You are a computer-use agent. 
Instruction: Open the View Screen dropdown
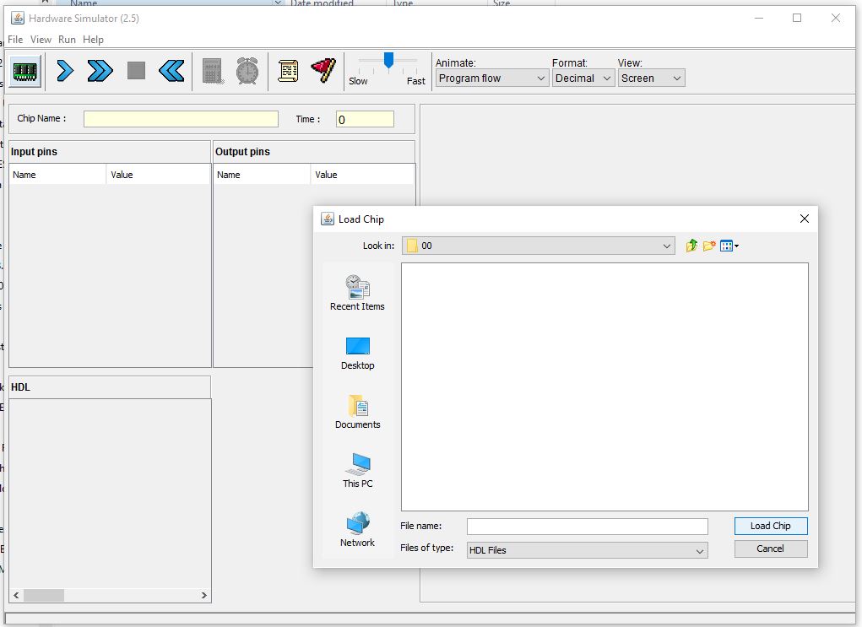tap(651, 78)
